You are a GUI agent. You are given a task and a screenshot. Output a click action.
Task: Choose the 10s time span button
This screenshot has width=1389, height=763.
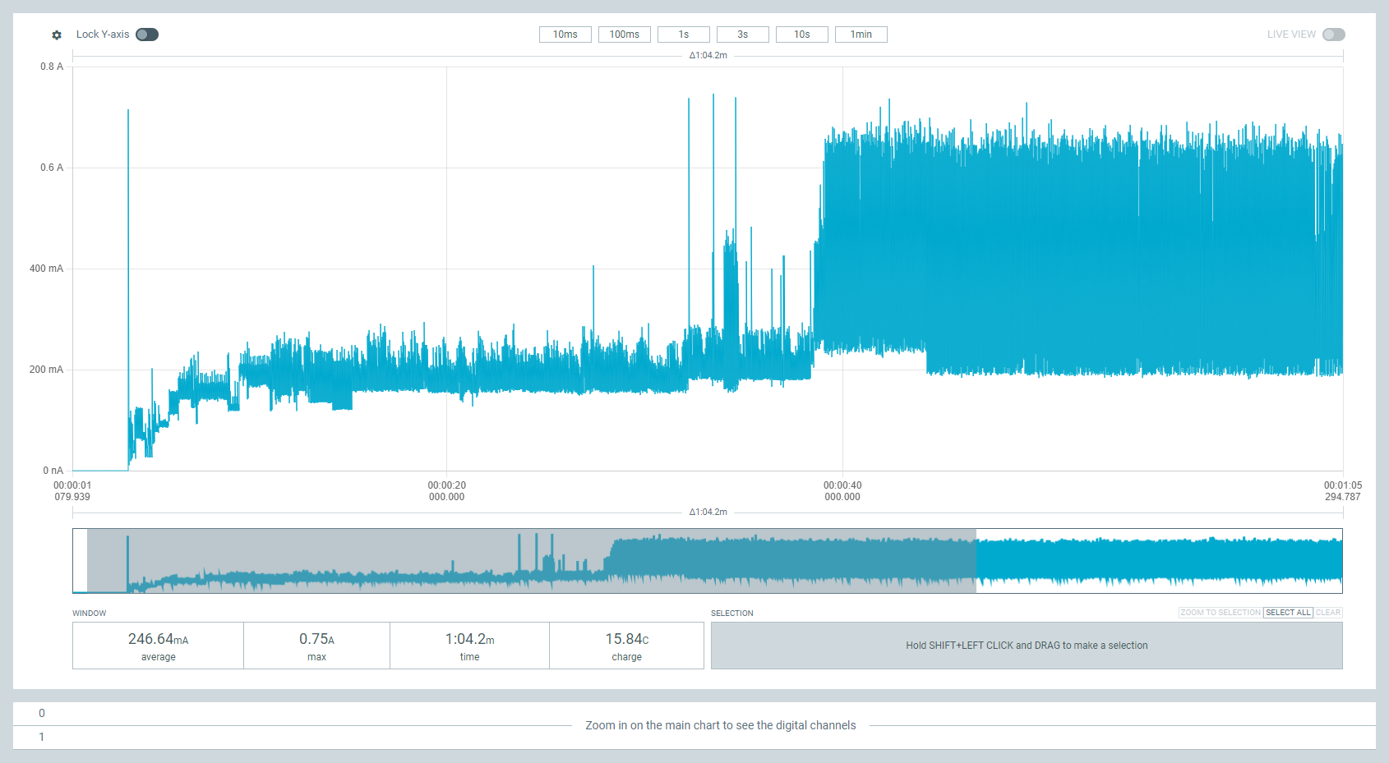(801, 34)
